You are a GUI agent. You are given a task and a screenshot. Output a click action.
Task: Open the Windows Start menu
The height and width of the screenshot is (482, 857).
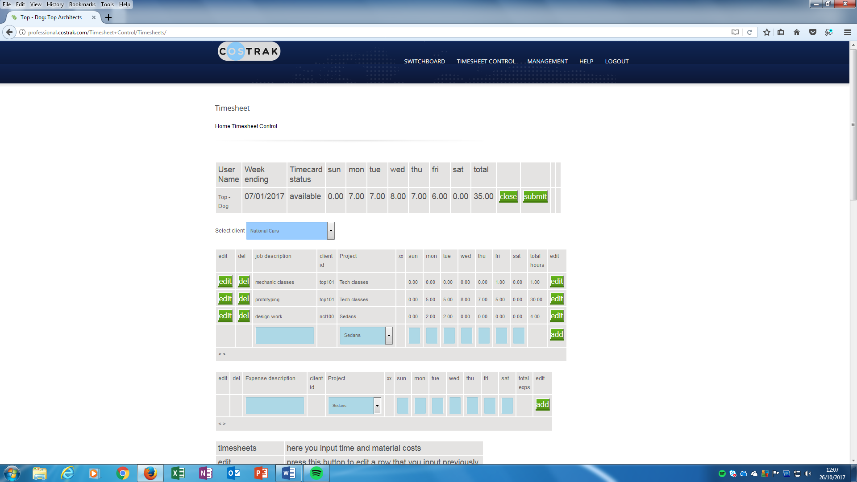pos(12,473)
